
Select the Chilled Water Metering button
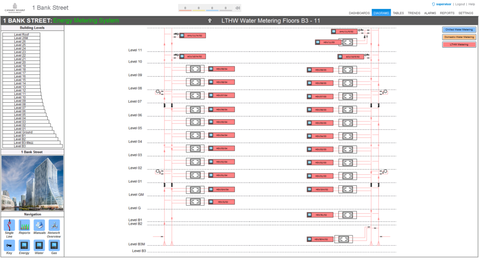459,29
